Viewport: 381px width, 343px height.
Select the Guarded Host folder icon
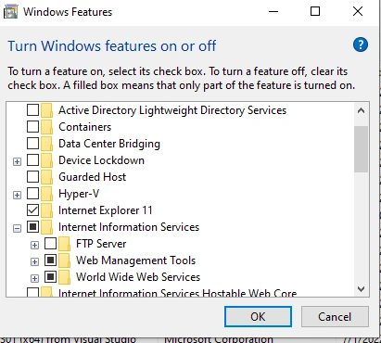coord(46,177)
